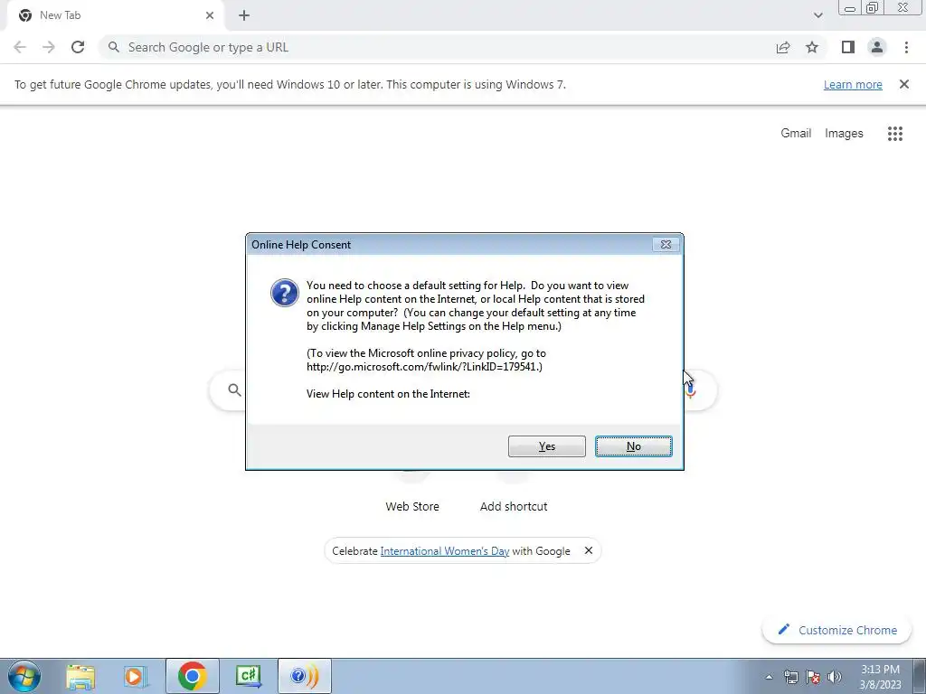Open the Learn more link in update bar
Viewport: 926px width, 694px height.
coord(853,84)
